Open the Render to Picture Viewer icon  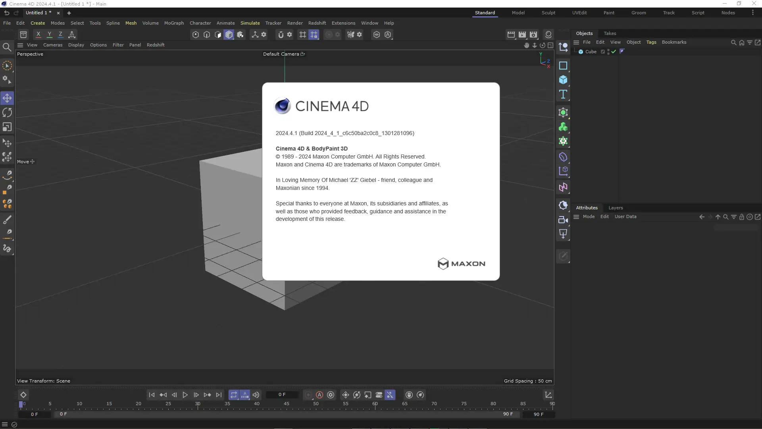[522, 35]
